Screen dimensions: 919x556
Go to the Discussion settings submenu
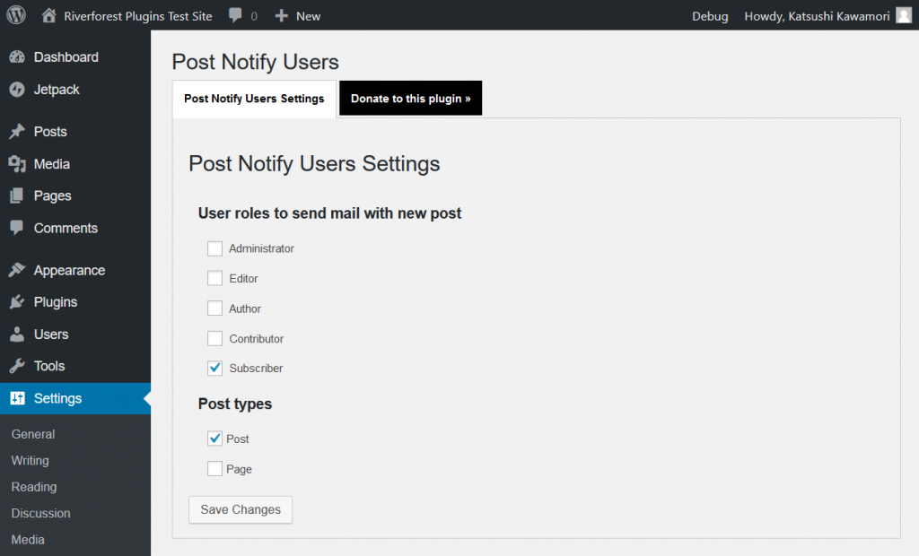40,513
